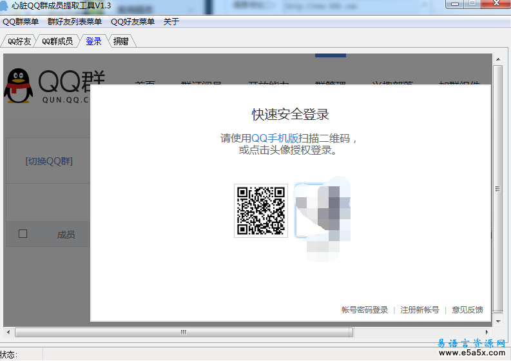Click the horizontal scrollbar left arrow
The image size is (511, 361).
click(8, 332)
